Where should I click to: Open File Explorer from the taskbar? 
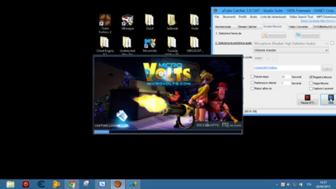pyautogui.click(x=10, y=184)
